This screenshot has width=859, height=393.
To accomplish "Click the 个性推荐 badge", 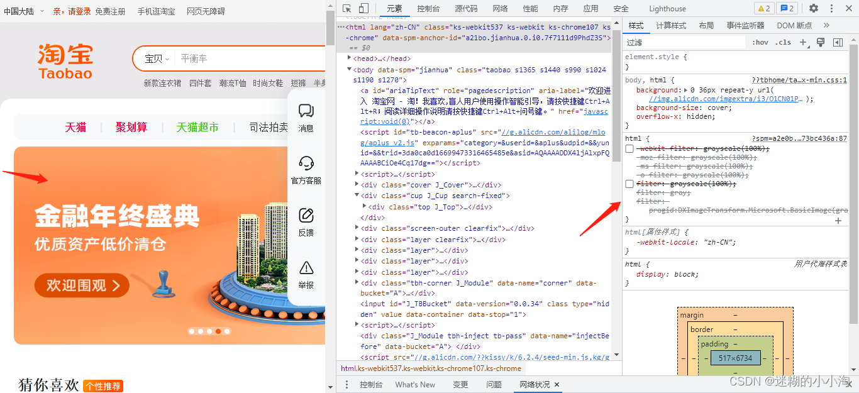I will click(x=103, y=386).
